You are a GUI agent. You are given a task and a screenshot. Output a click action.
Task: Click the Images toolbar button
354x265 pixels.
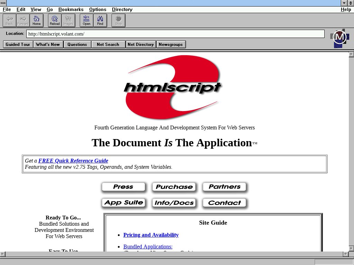pos(68,20)
